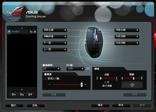The width and height of the screenshot is (156, 112).
Task: Open the polling rate 125 dropdown
Action: (x=51, y=69)
